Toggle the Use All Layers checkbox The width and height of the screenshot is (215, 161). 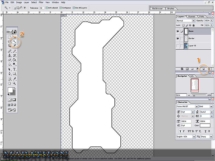pyautogui.click(x=74, y=8)
